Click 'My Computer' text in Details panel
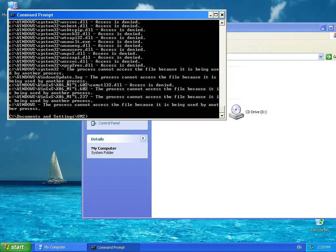The image size is (336, 252). pyautogui.click(x=104, y=148)
